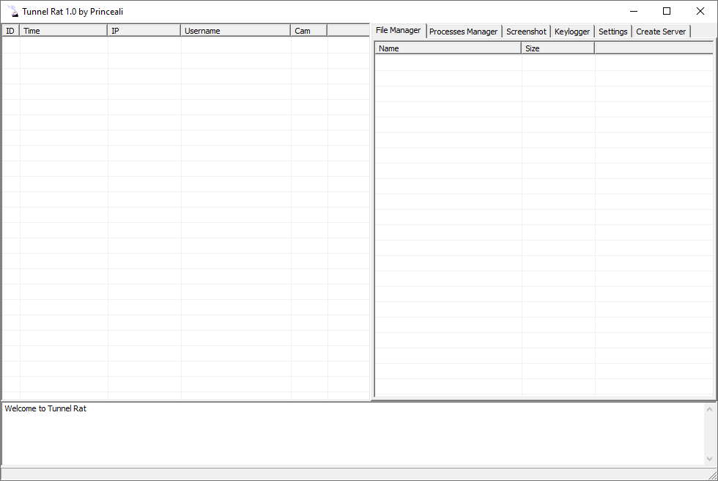Click the Size column header
Image resolution: width=718 pixels, height=481 pixels.
tap(558, 48)
